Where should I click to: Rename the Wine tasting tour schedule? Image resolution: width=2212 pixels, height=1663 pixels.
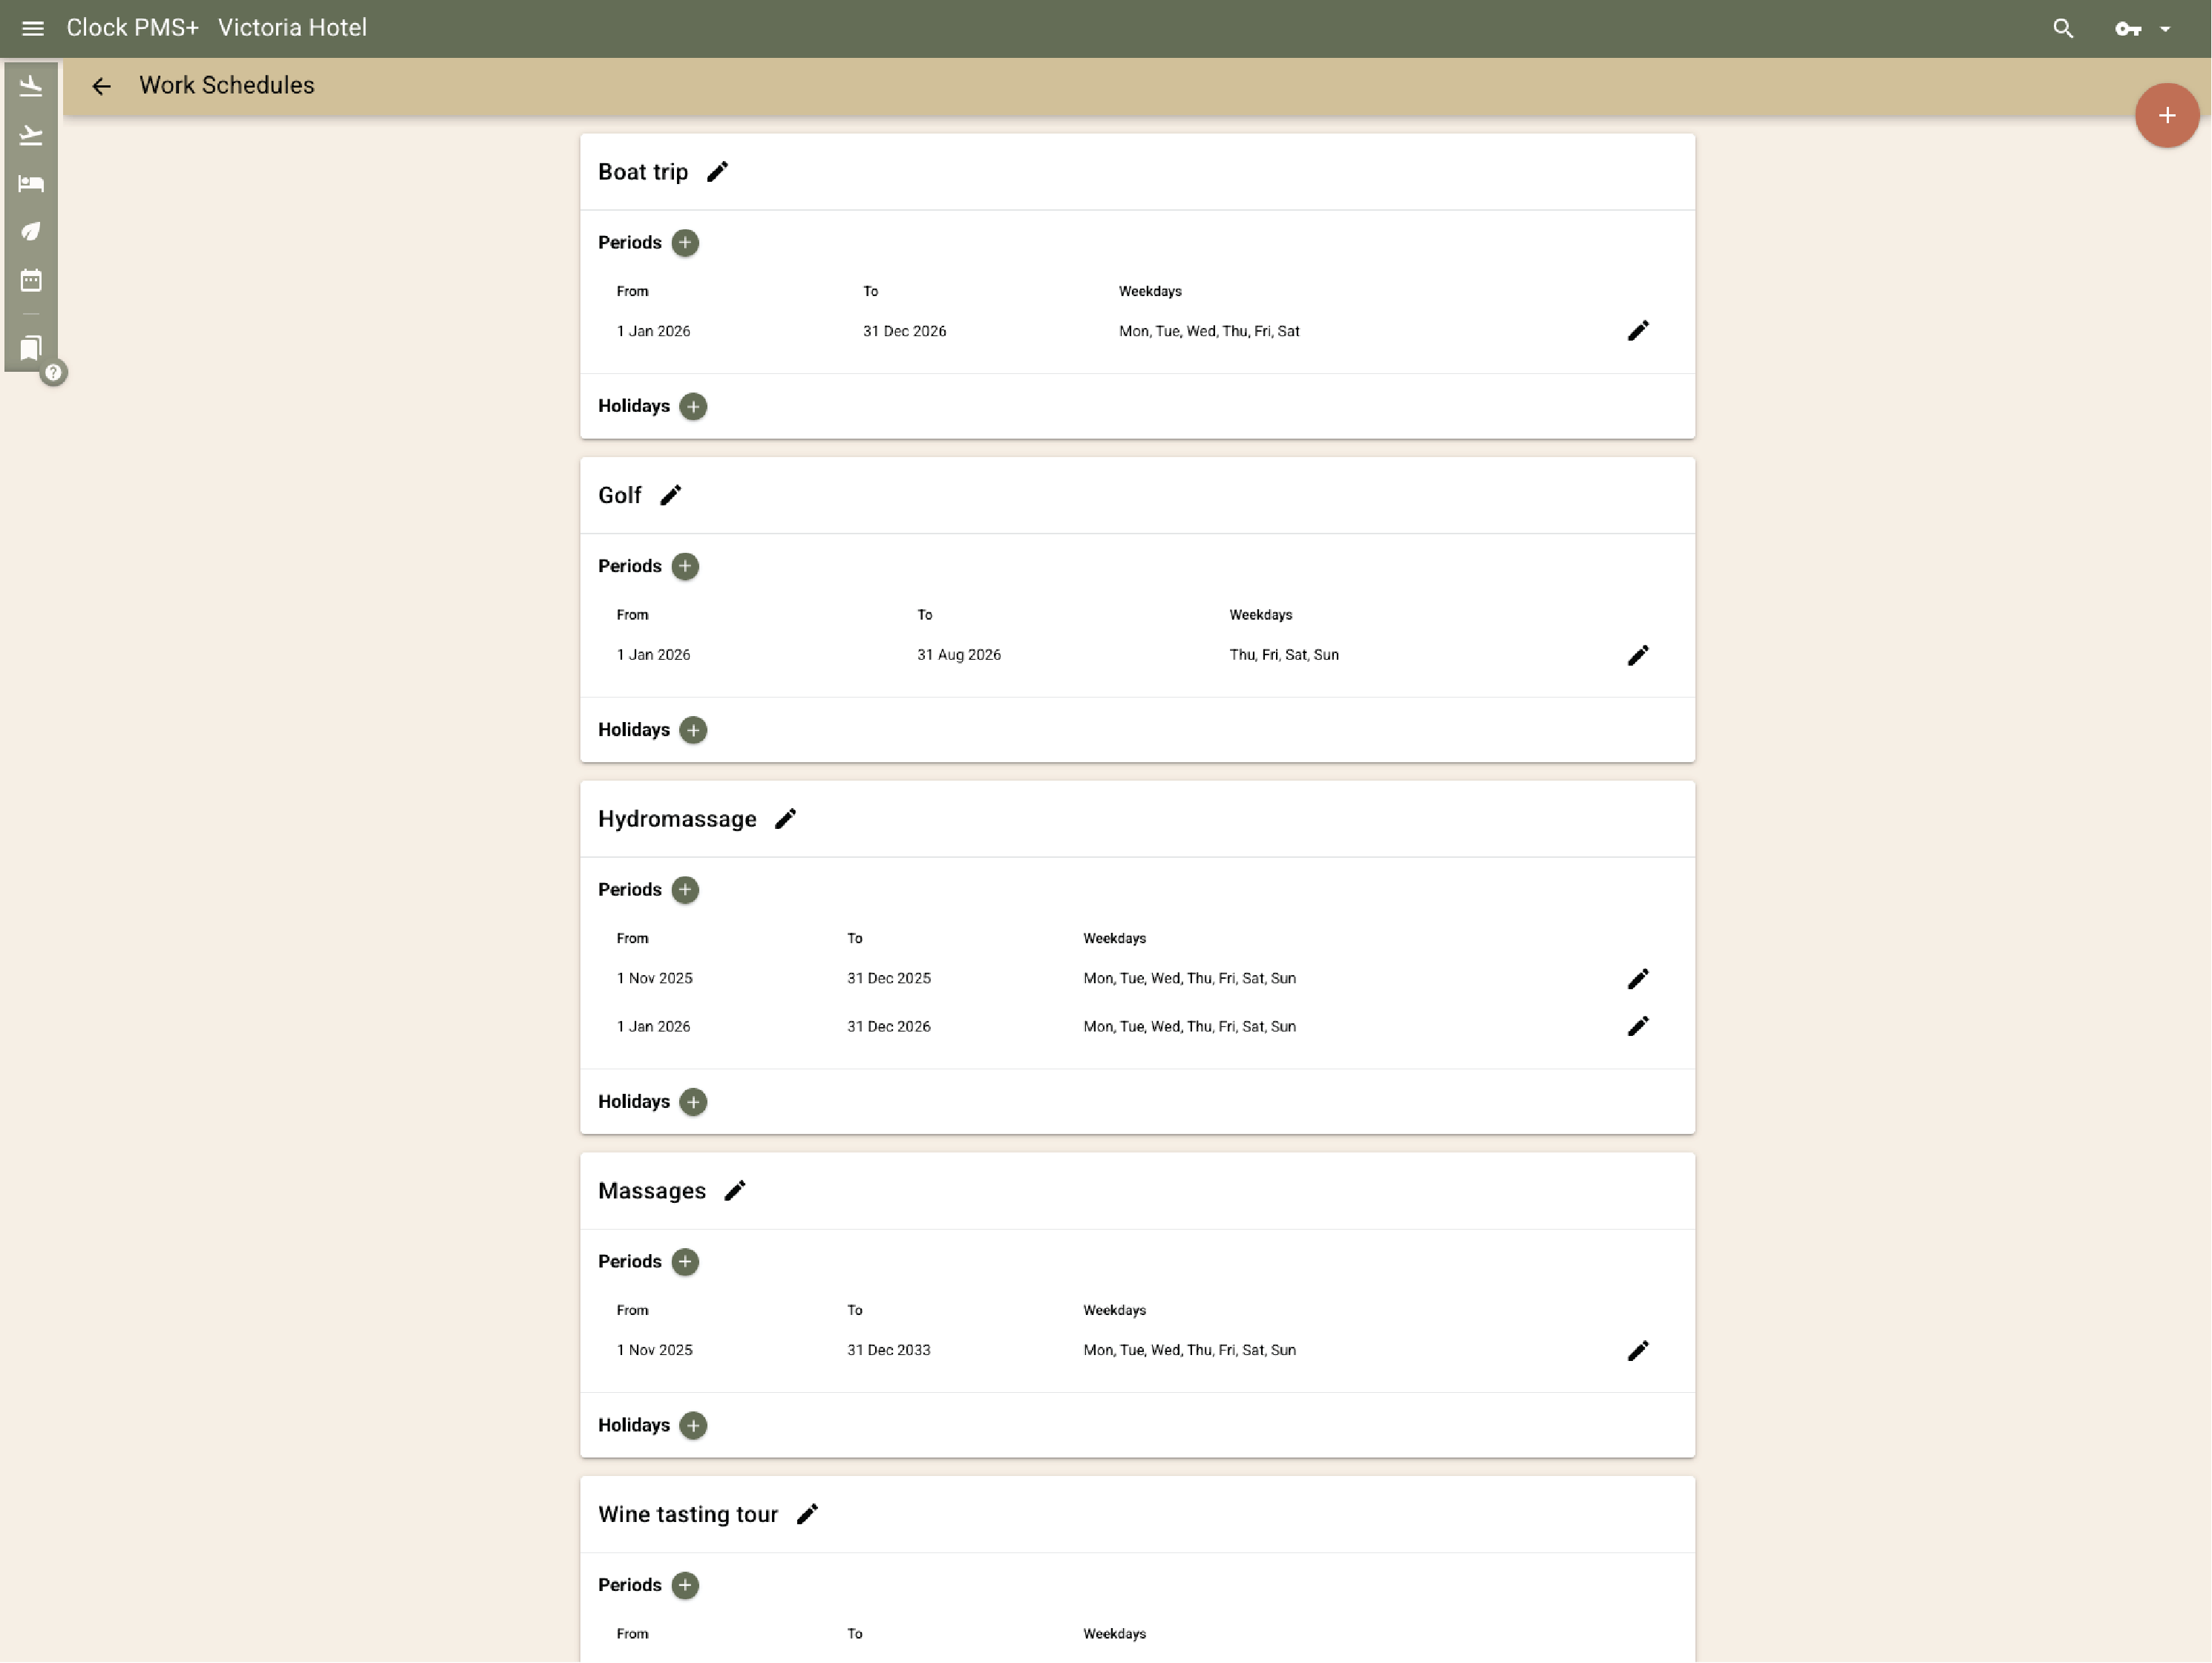point(807,1514)
